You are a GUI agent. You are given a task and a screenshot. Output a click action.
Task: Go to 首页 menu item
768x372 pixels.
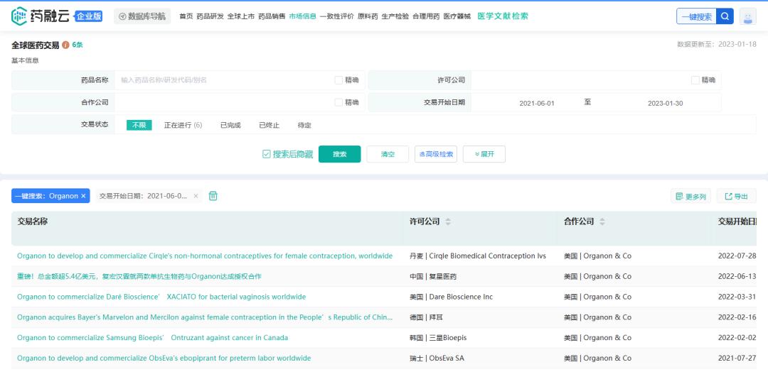(186, 16)
